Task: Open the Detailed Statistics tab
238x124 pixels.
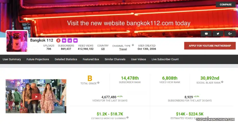Action: point(66,59)
